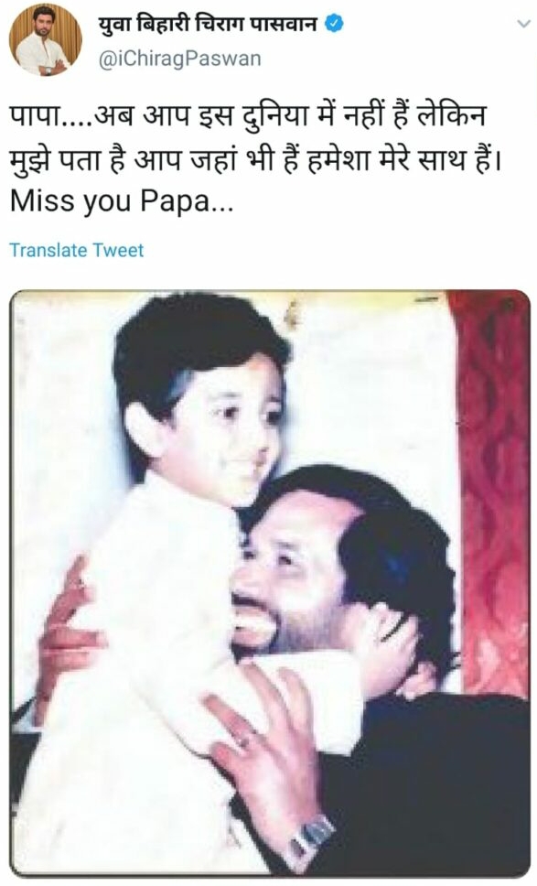Click the first Hindi line starting with पापा
Image resolution: width=537 pixels, height=886 pixels.
248,117
